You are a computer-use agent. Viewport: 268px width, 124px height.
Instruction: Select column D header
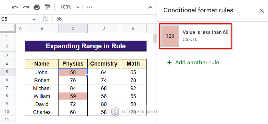(x=104, y=28)
